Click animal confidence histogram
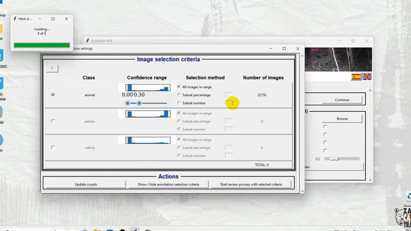 (x=148, y=87)
